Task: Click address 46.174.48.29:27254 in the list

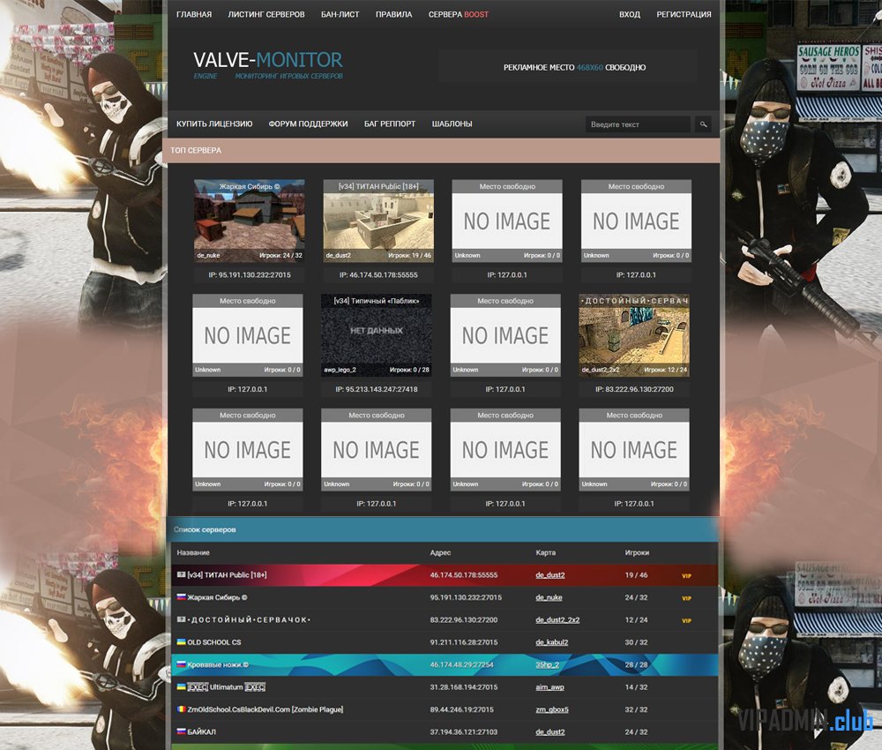Action: point(461,665)
